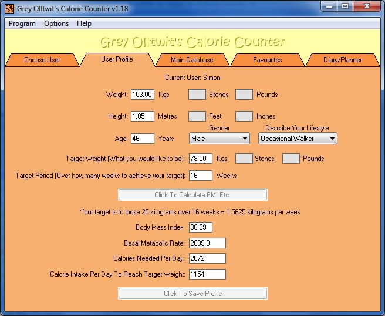This screenshot has width=385, height=316.
Task: Click the Target Weight Kgs field
Action: (x=201, y=159)
